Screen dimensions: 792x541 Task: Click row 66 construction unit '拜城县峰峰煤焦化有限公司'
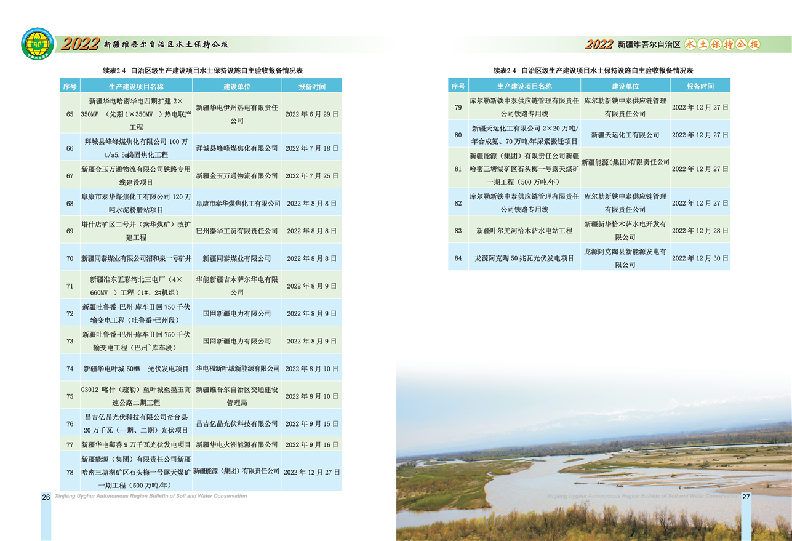237,148
